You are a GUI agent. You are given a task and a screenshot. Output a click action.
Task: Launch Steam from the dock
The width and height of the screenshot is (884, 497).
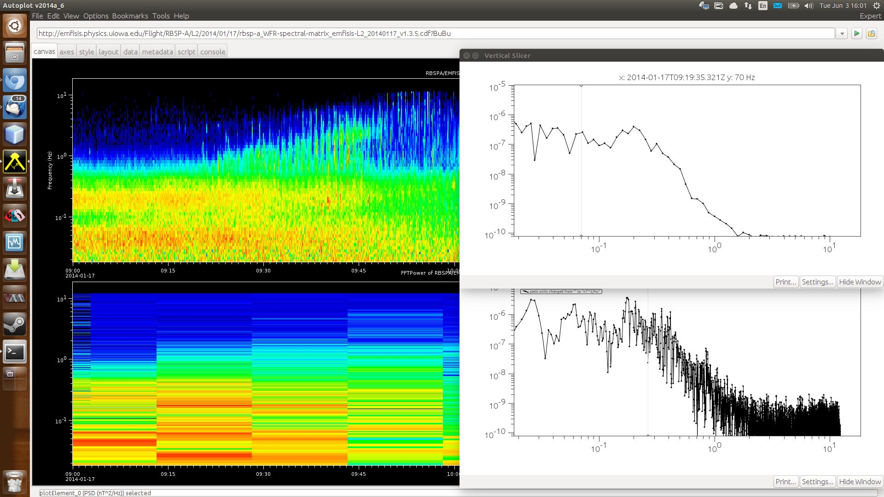[x=15, y=325]
